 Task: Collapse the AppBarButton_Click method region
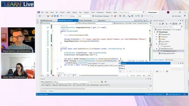[x=53, y=49]
